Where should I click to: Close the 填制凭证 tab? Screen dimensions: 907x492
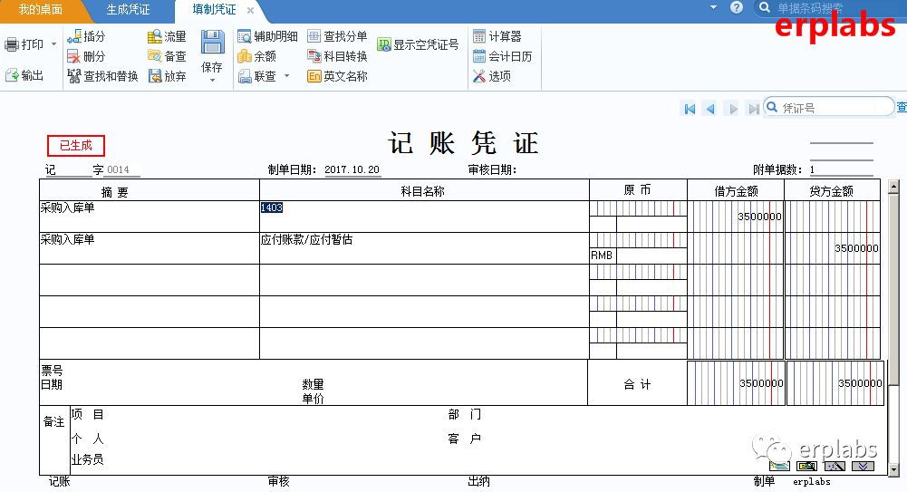tap(250, 10)
